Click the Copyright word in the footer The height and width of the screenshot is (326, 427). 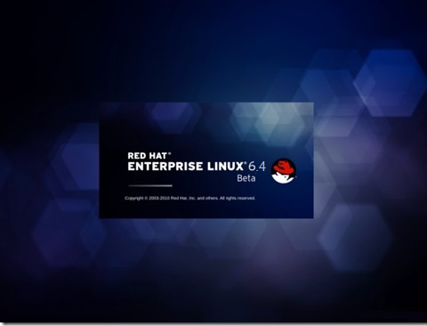[134, 198]
